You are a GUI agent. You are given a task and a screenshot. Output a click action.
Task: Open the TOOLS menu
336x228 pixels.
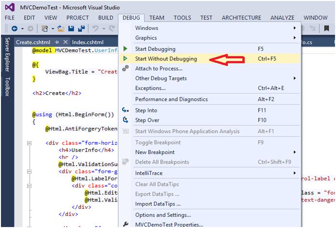[x=182, y=18]
